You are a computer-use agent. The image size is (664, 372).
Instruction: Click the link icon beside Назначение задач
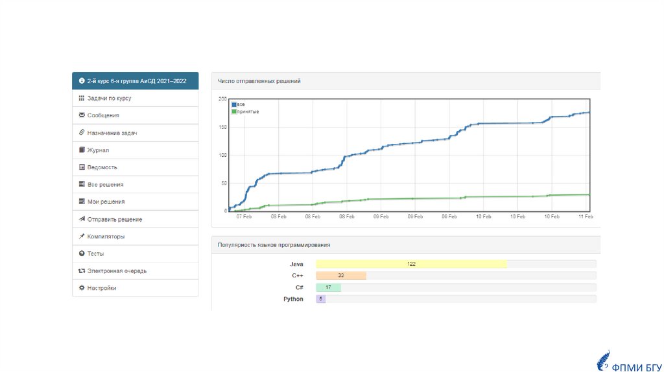pos(81,133)
